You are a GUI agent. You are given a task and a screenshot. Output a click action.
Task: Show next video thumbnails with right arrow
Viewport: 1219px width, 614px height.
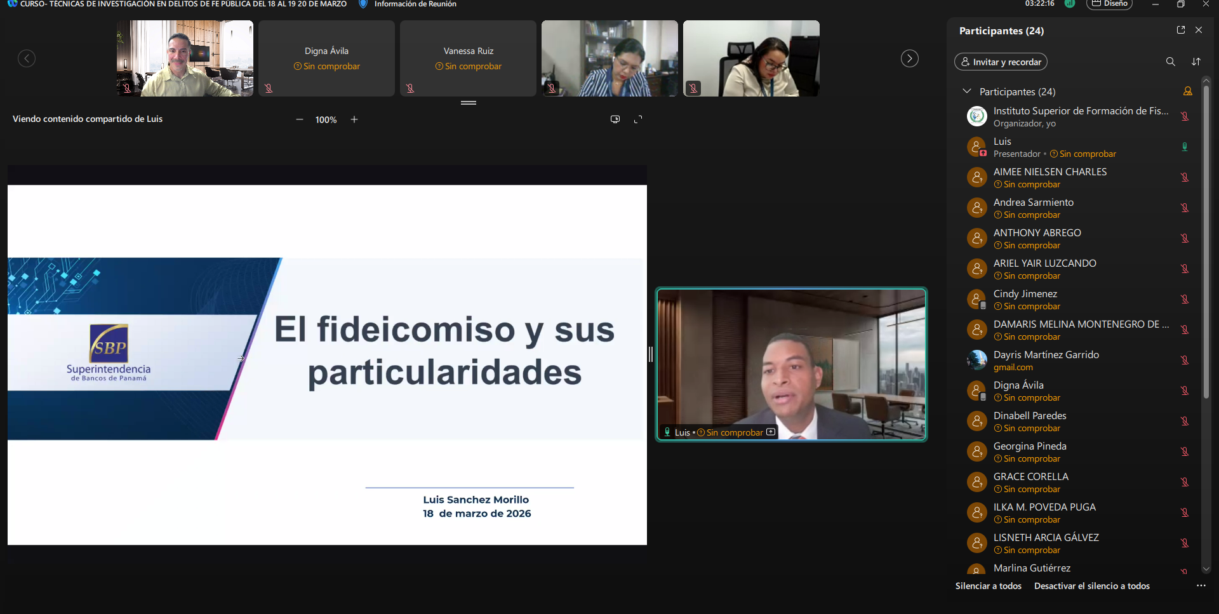click(x=909, y=58)
